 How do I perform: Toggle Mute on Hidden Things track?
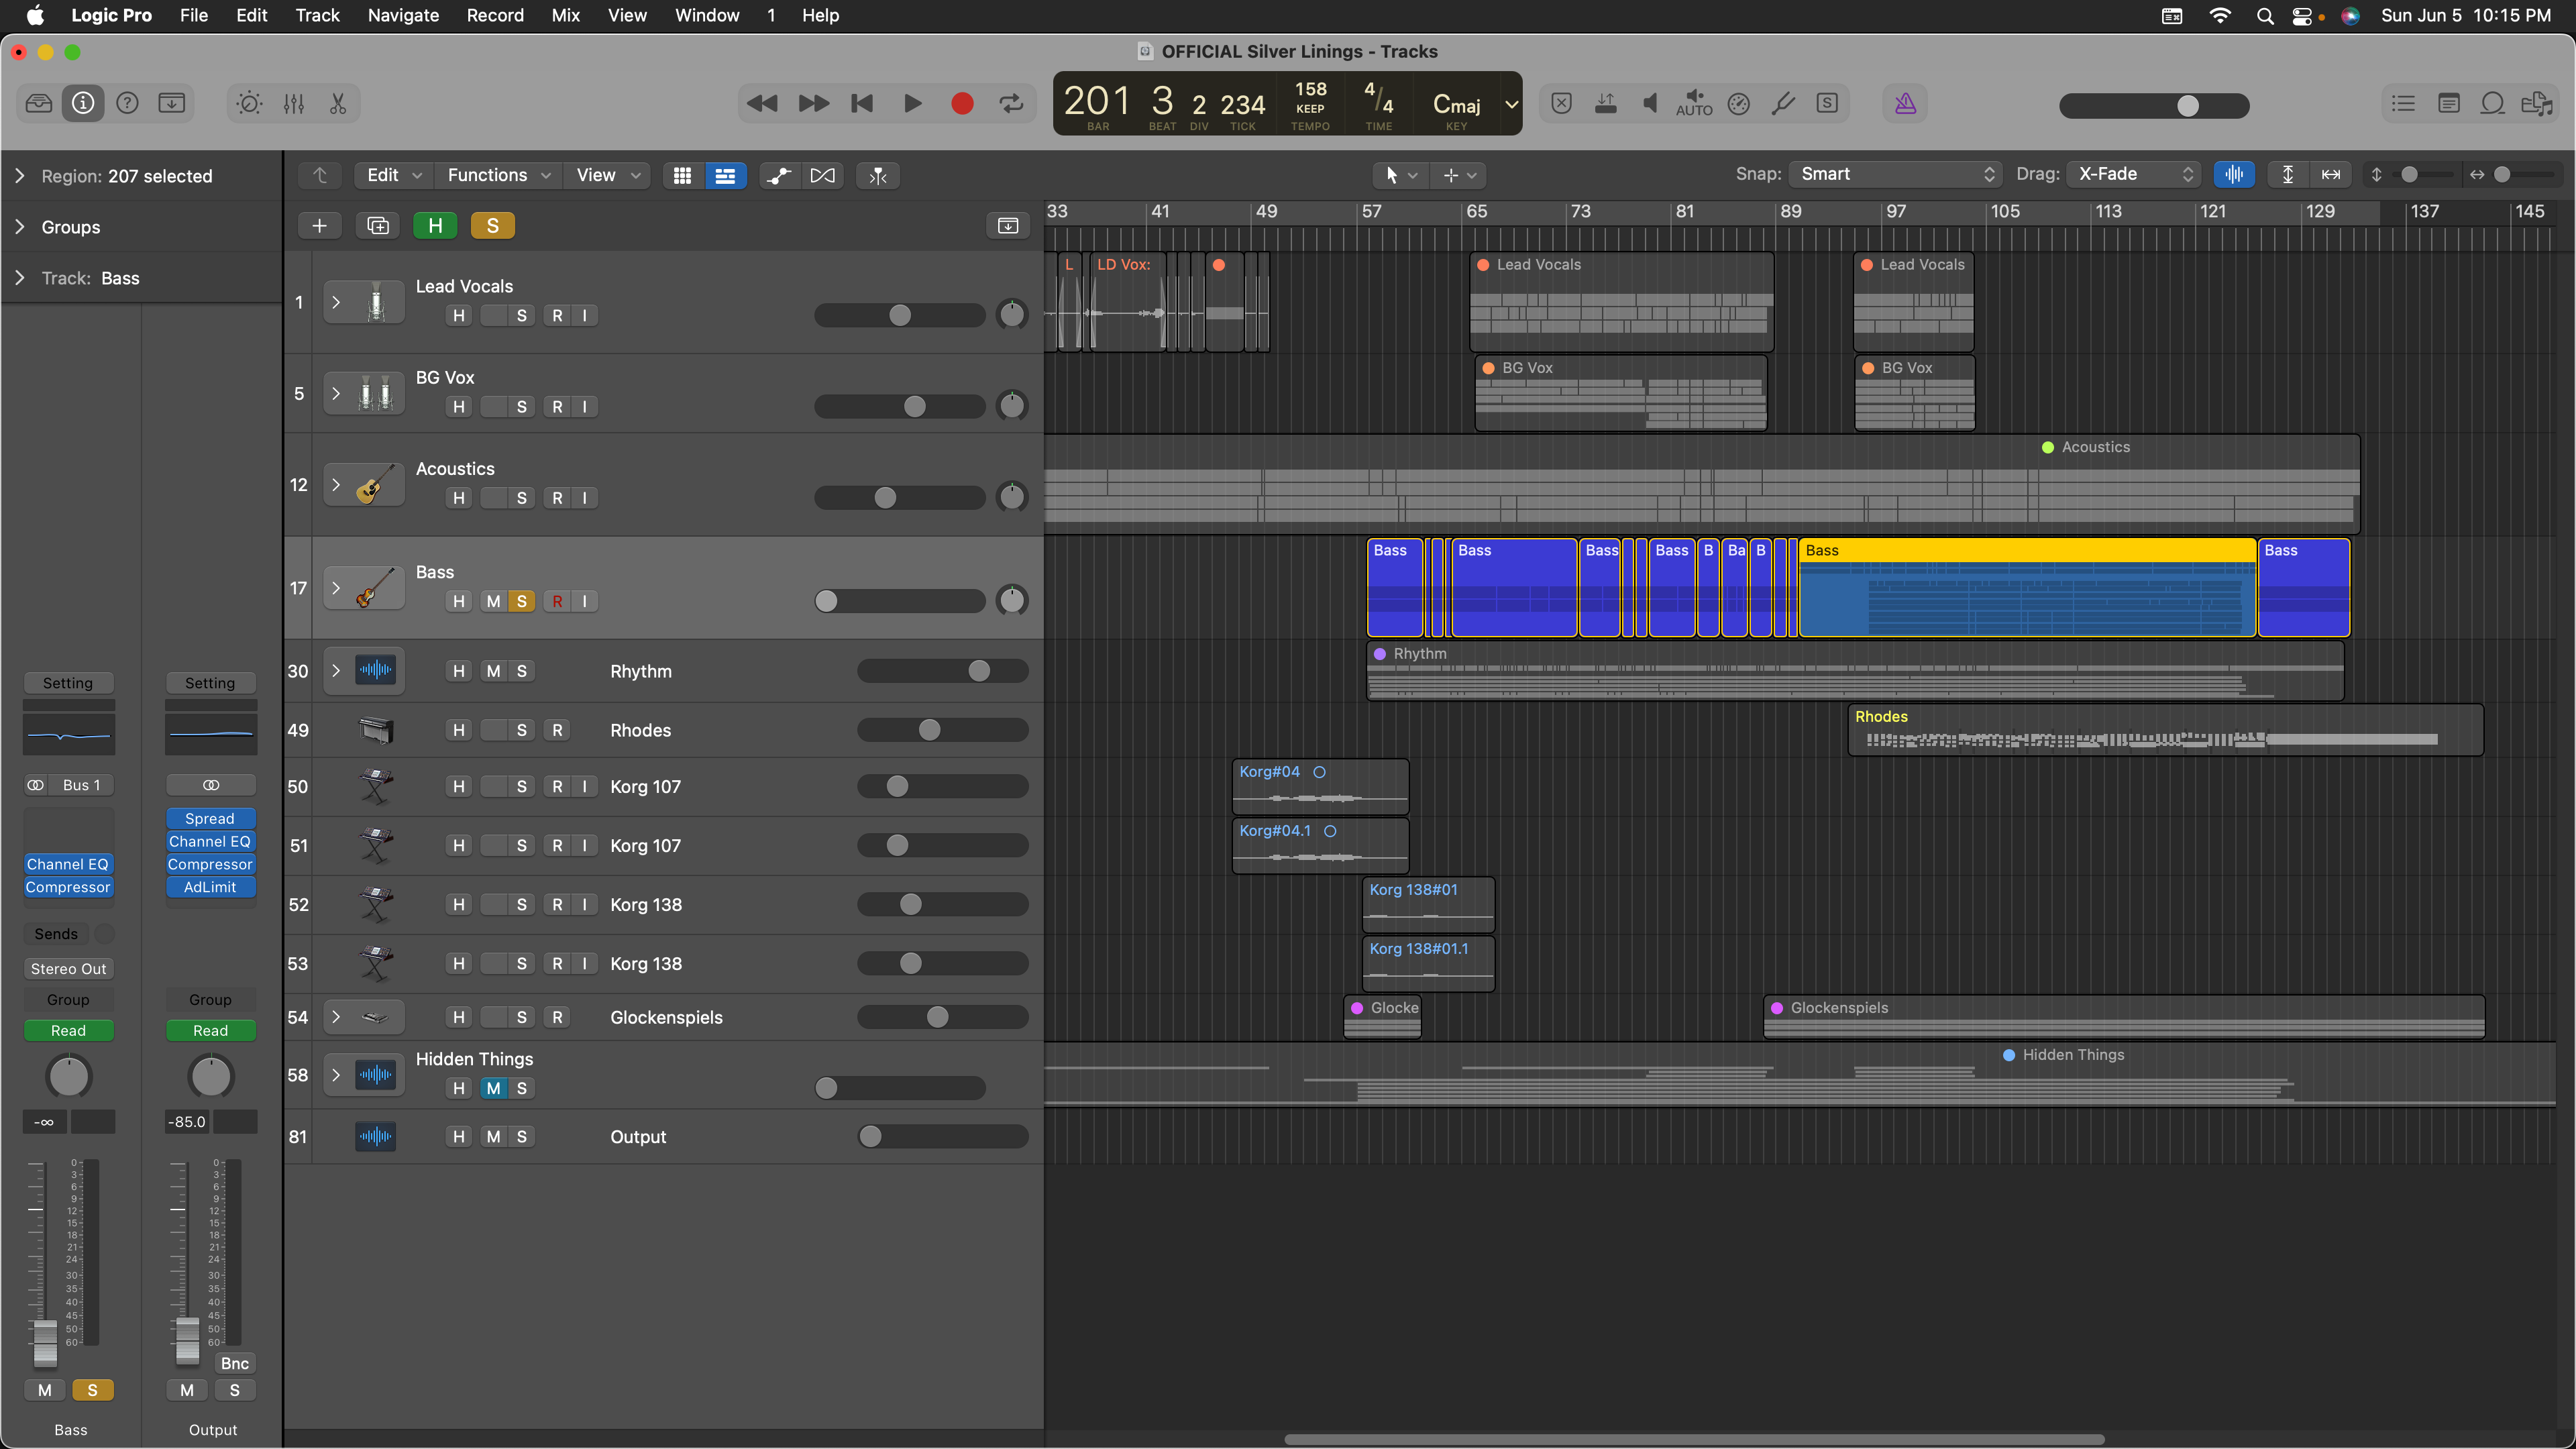(x=493, y=1088)
